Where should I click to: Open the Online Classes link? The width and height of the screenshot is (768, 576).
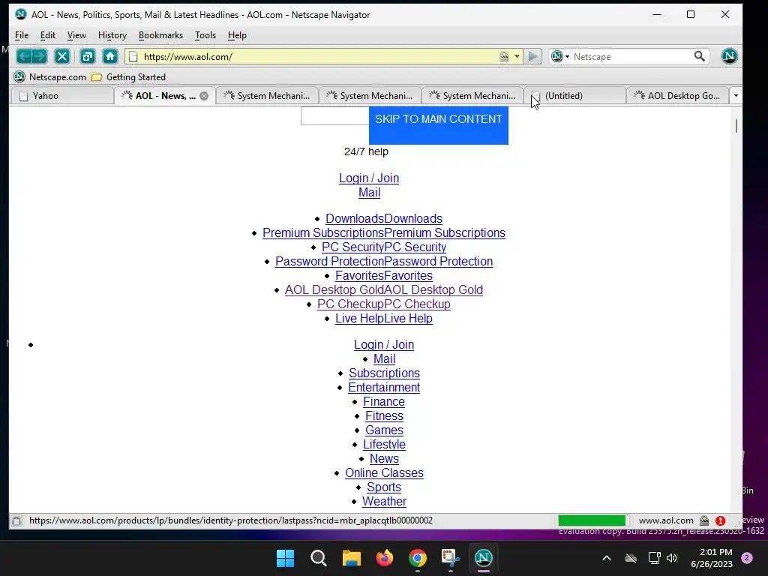pyautogui.click(x=385, y=473)
